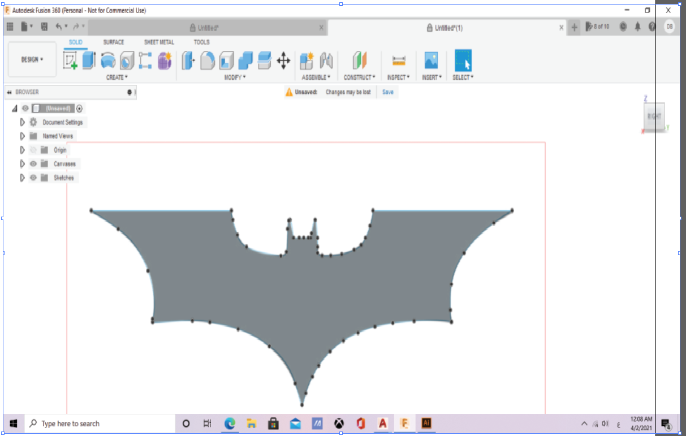686x436 pixels.
Task: Select the Extrude tool
Action: point(89,61)
